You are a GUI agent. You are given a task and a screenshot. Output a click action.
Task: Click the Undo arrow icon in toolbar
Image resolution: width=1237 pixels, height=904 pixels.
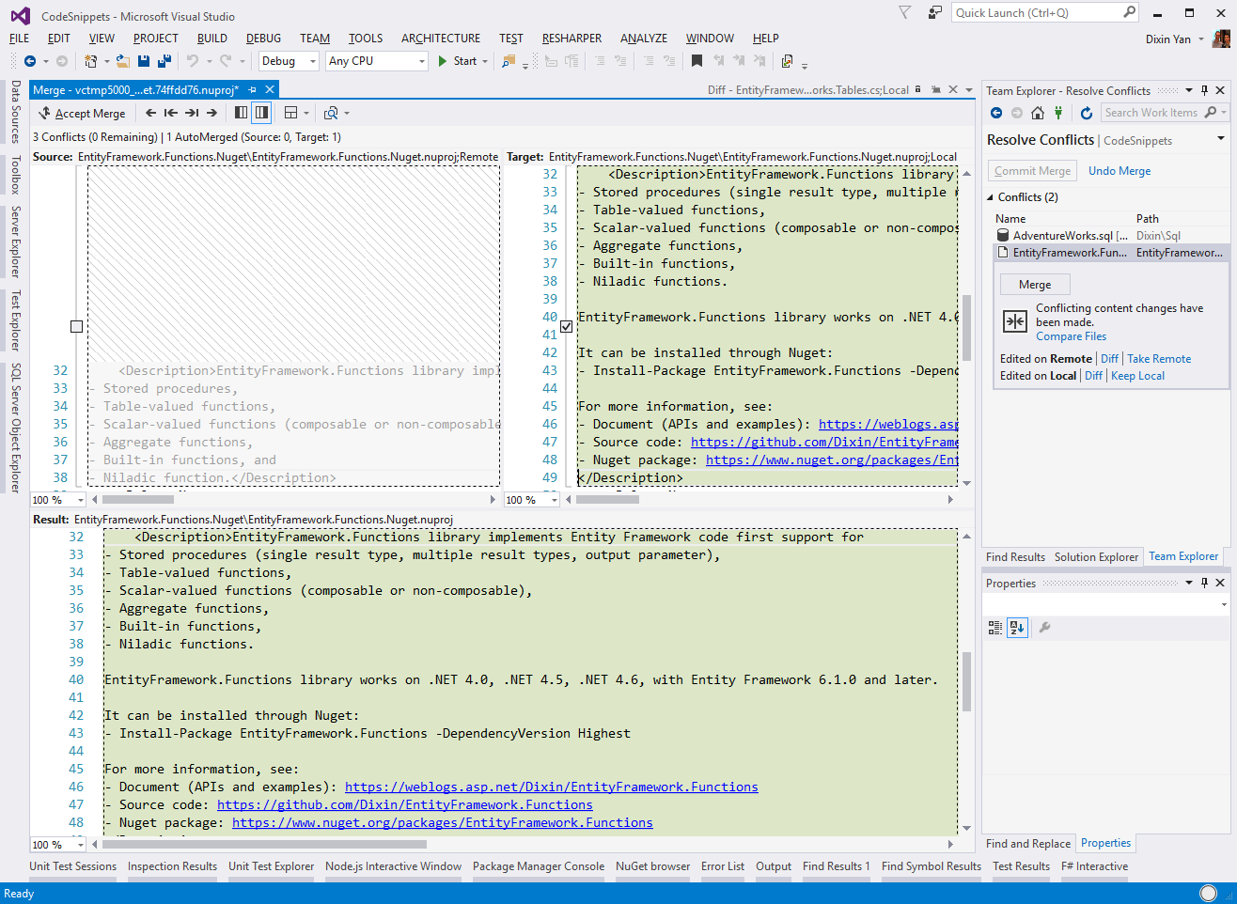click(193, 61)
